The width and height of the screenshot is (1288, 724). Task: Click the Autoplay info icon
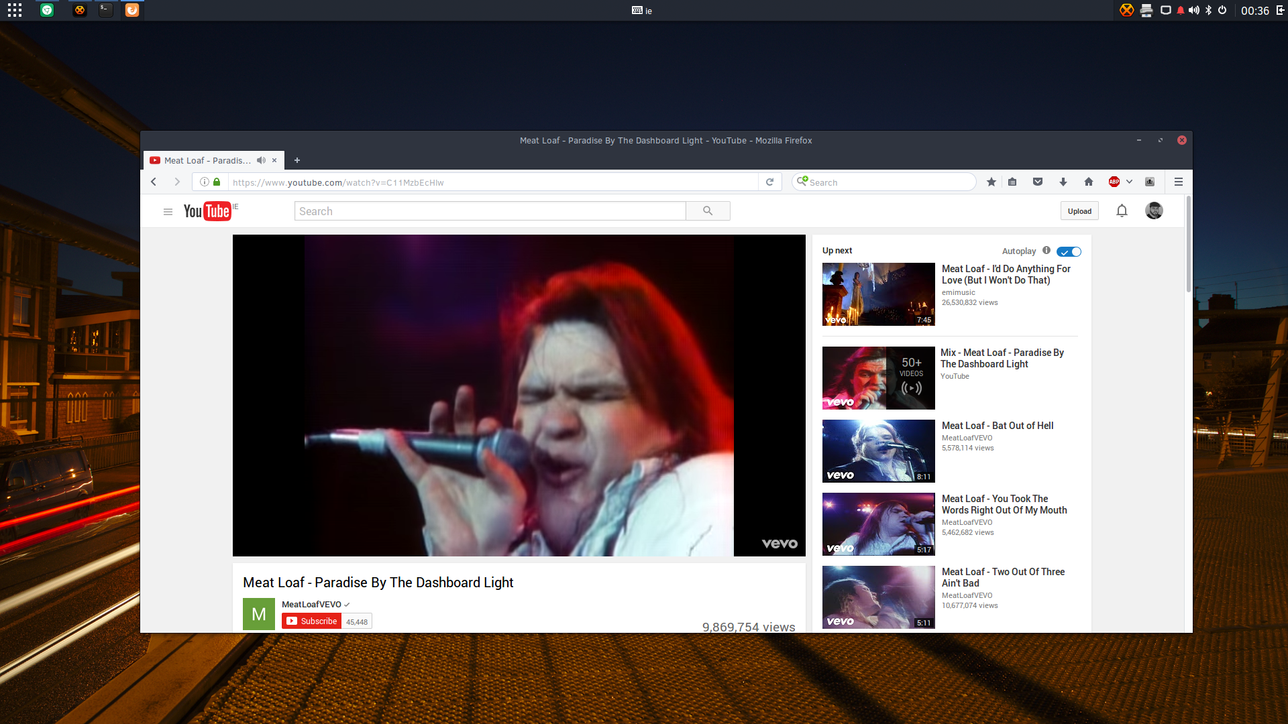[1046, 250]
